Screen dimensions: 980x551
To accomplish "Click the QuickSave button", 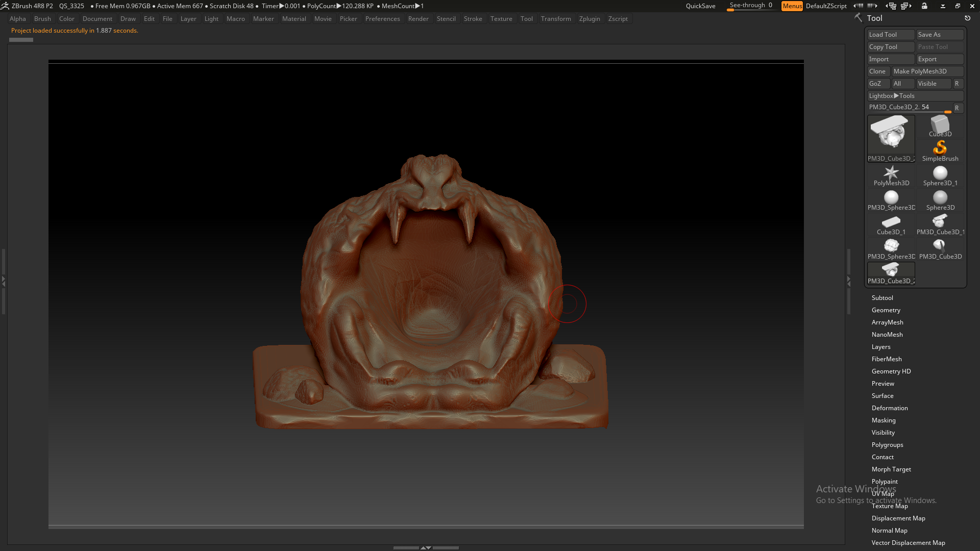I will 700,6.
